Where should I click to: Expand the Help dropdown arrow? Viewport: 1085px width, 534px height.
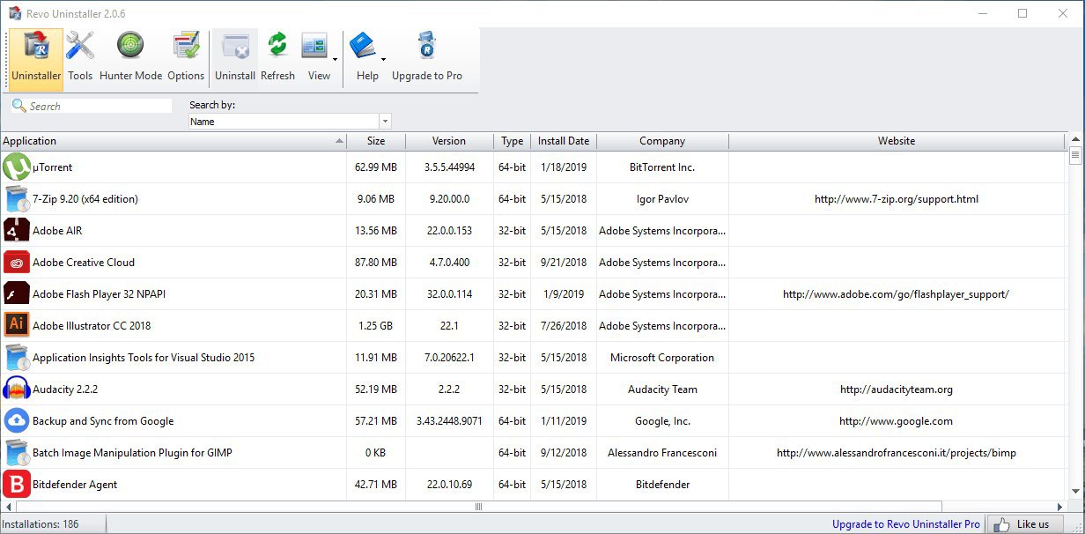[x=383, y=60]
